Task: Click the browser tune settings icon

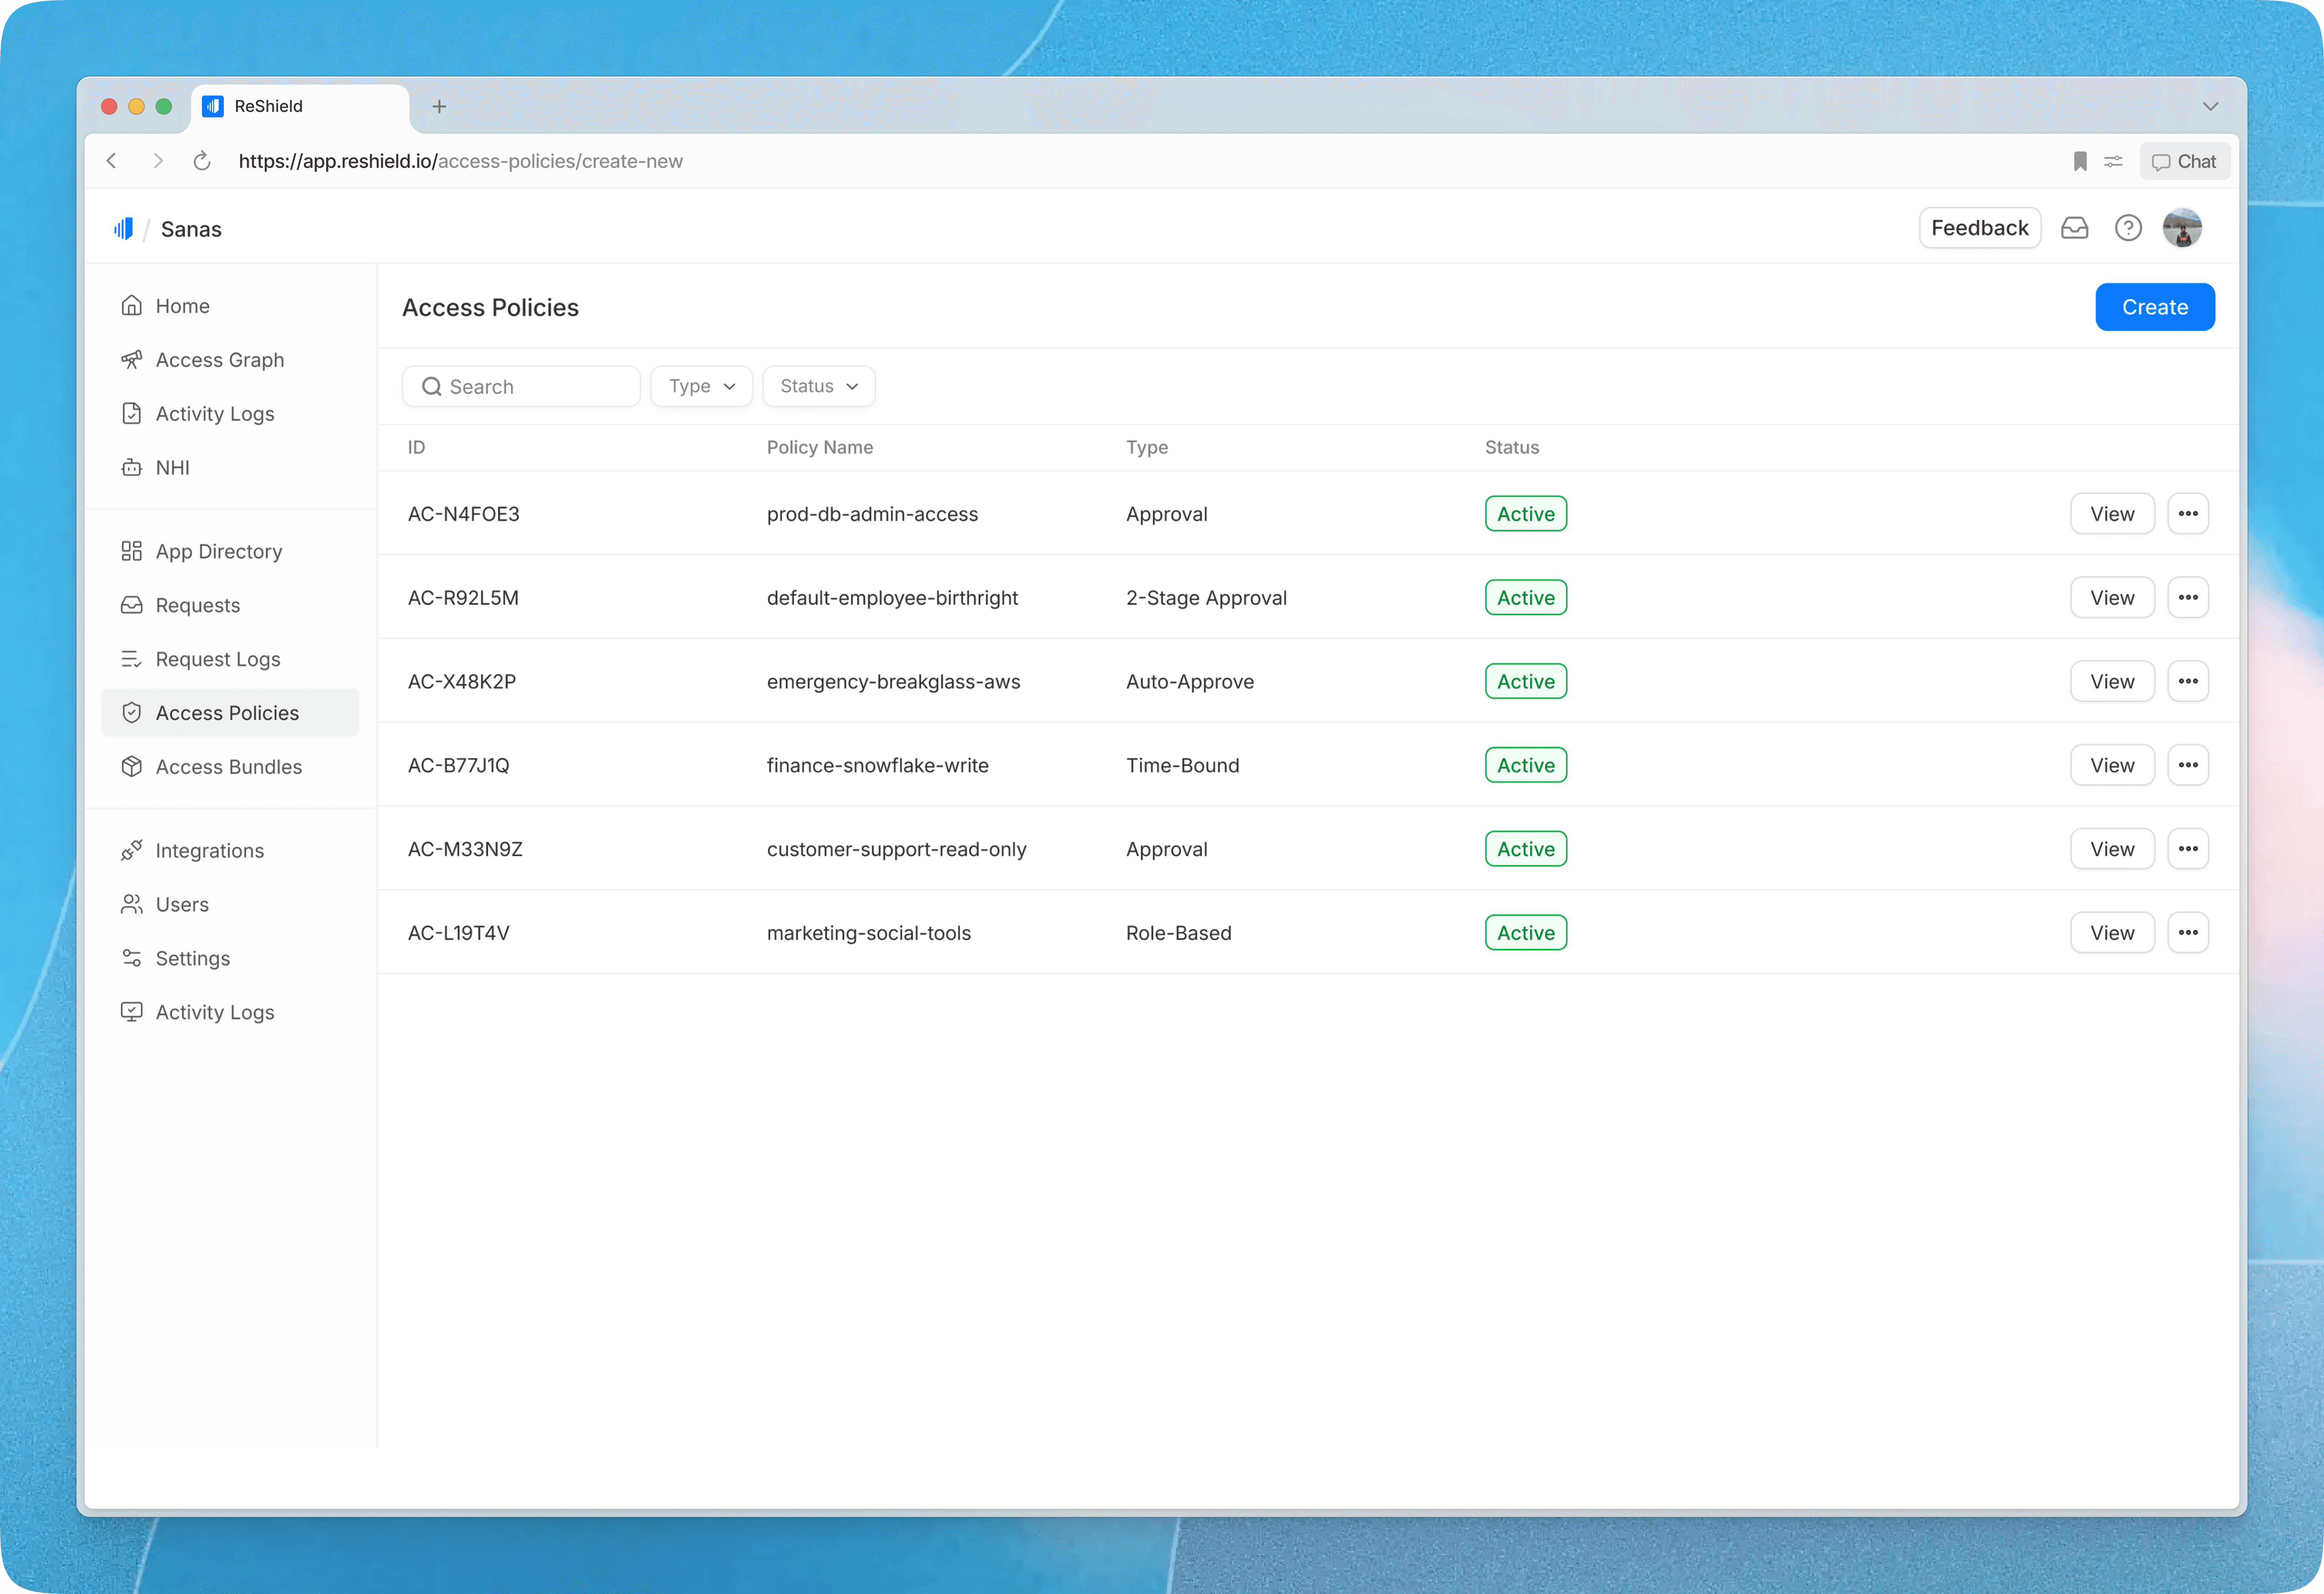Action: (2113, 161)
